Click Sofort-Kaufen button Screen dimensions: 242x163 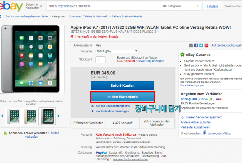point(122,86)
